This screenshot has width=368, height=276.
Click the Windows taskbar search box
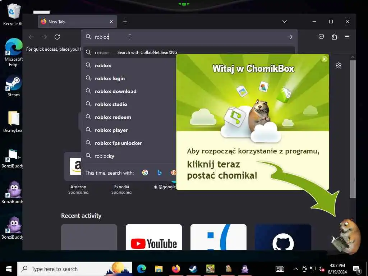point(75,269)
